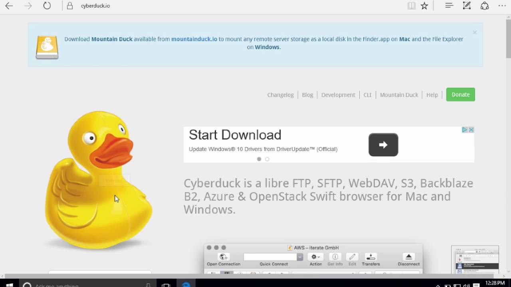The image size is (511, 287).
Task: Click the Cortana microphone icon
Action: [148, 285]
